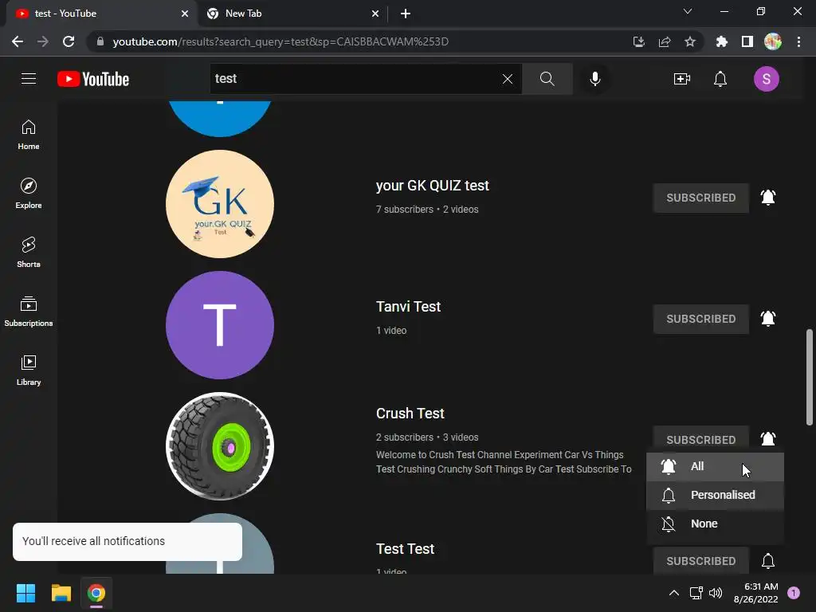
Task: Open the Test Test channel title
Action: coord(406,549)
